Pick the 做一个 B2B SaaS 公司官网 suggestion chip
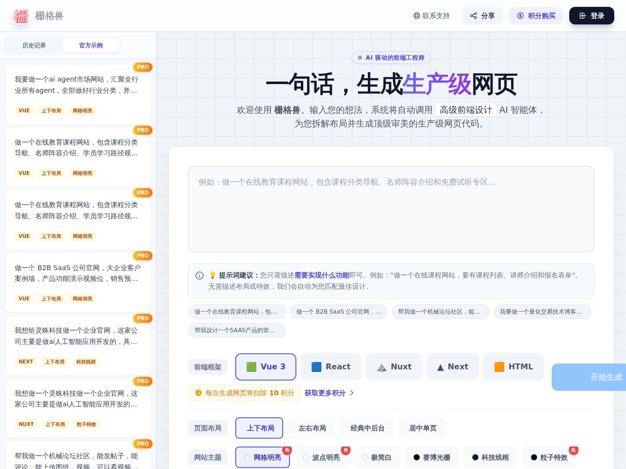626x469 pixels. tap(339, 312)
